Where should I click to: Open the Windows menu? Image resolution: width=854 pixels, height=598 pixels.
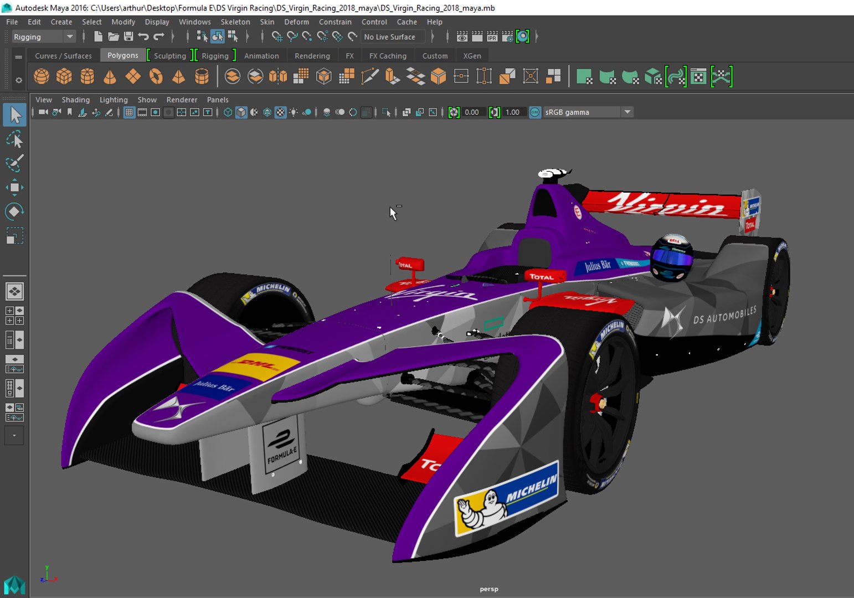(194, 22)
